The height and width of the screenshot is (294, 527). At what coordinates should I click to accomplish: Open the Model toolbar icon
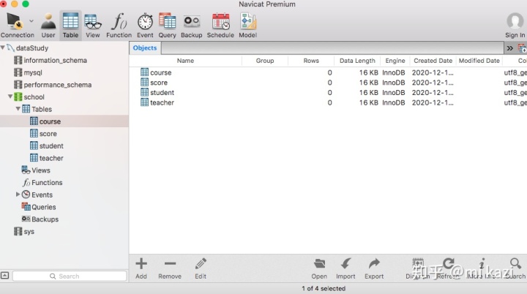pos(248,25)
